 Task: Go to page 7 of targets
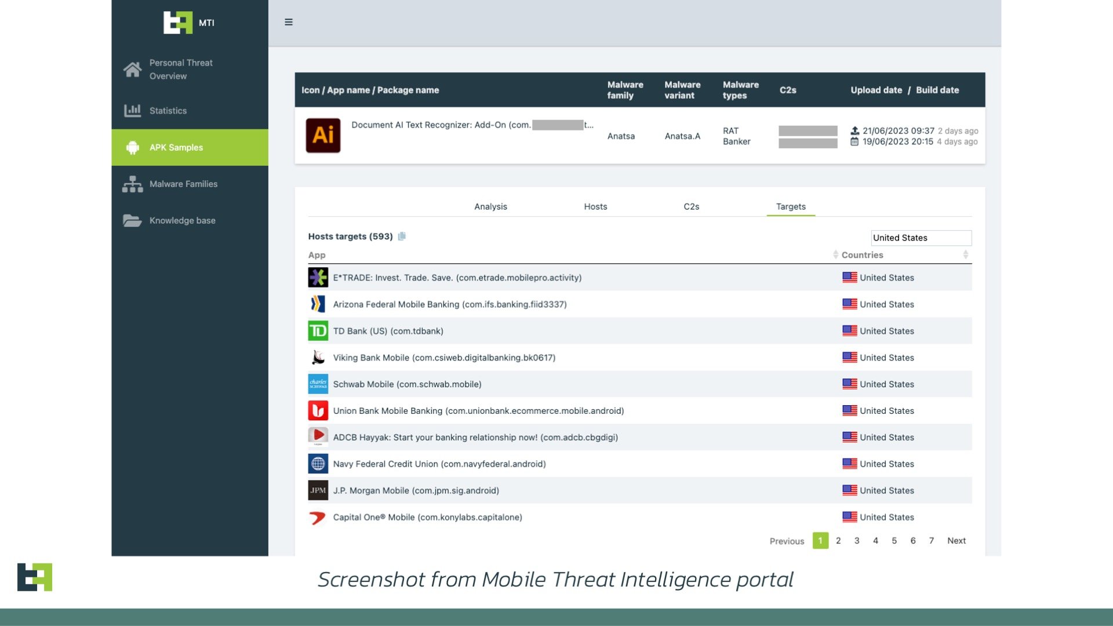pos(932,540)
